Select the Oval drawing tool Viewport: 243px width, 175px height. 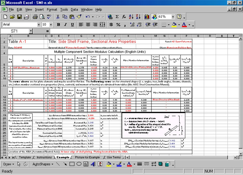pos(79,164)
